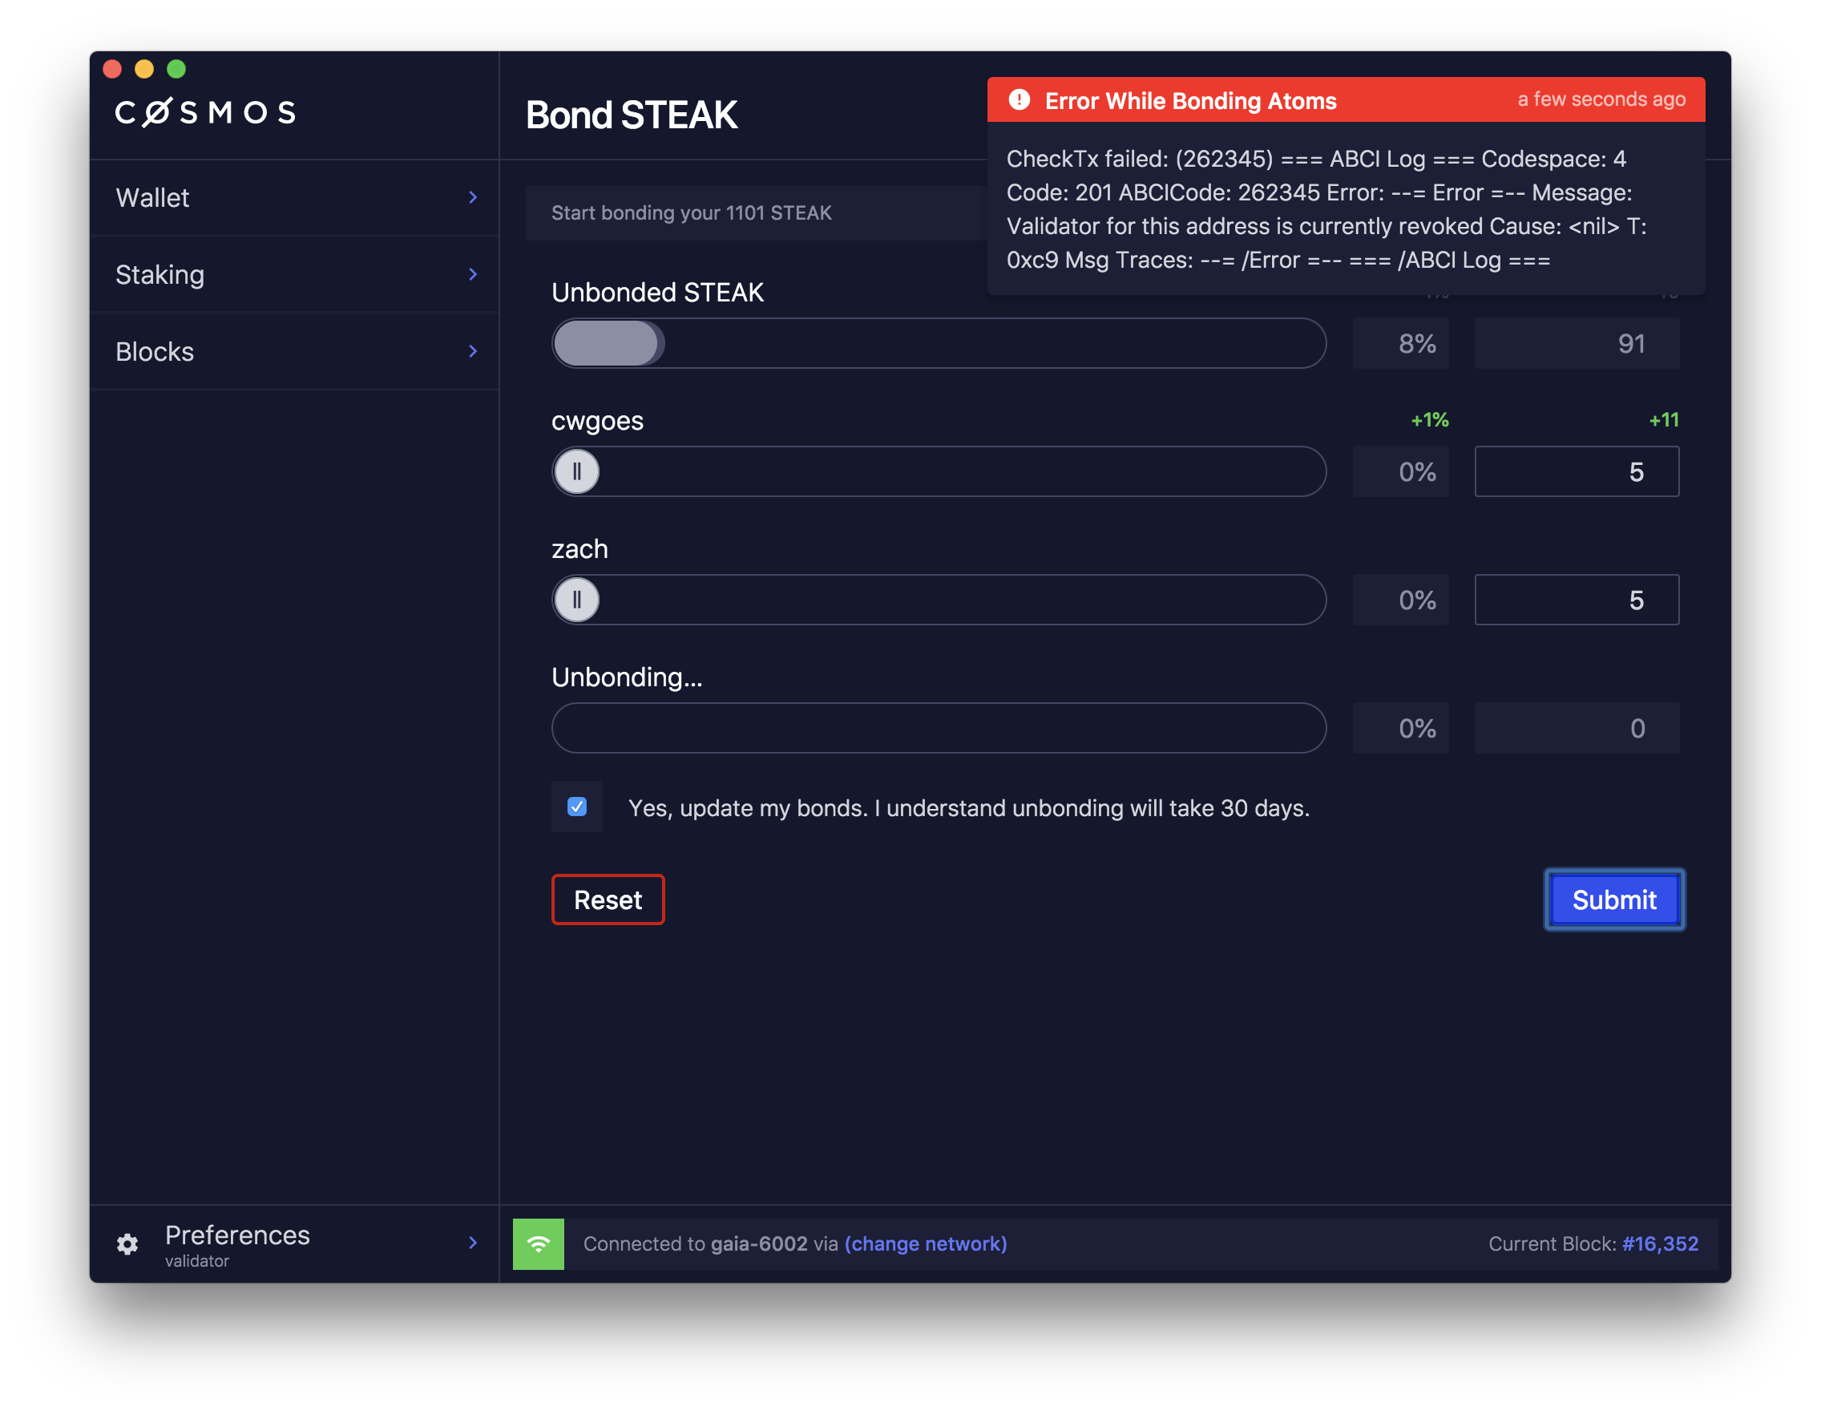Click the green wifi connection icon
The width and height of the screenshot is (1821, 1411).
[538, 1244]
